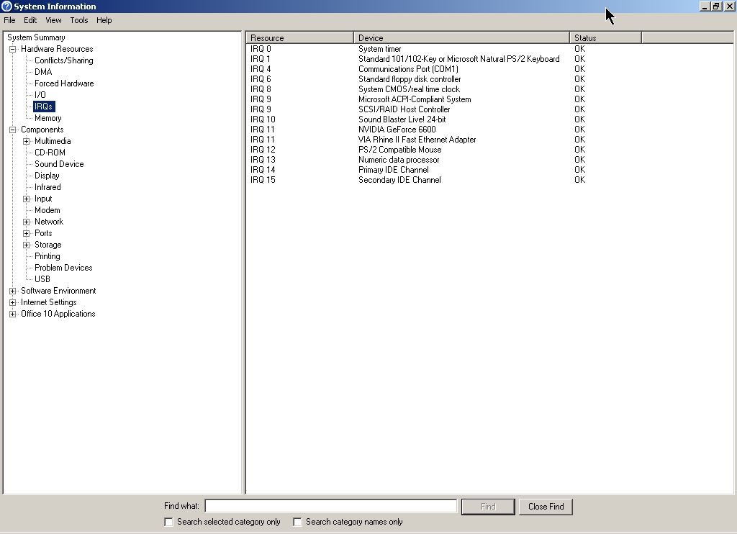Enable Search selected category only checkbox
Screen dimensions: 737x534
click(x=168, y=522)
